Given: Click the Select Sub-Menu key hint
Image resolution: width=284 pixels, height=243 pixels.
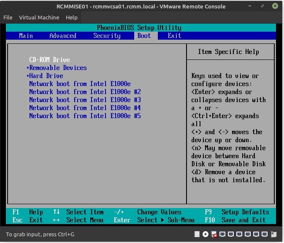Looking at the screenshot, I should click(x=154, y=220).
